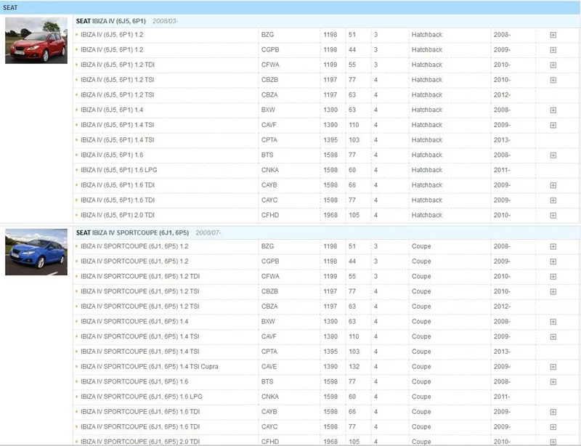Click year 2011- in Hatchback CNKA row
The width and height of the screenshot is (581, 446).
click(x=502, y=170)
